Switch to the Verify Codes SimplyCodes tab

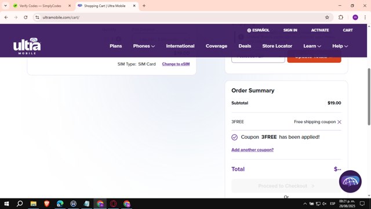coord(40,6)
